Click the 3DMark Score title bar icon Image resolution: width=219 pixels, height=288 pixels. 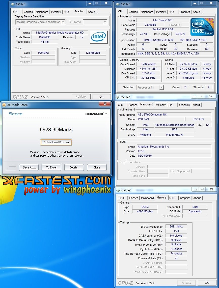click(4, 105)
